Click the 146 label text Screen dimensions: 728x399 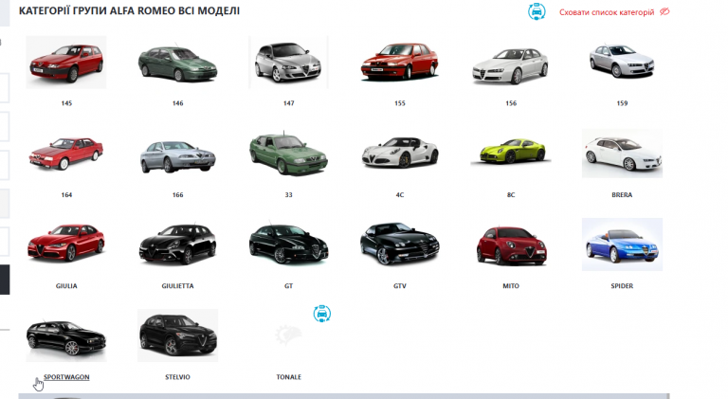pos(178,103)
